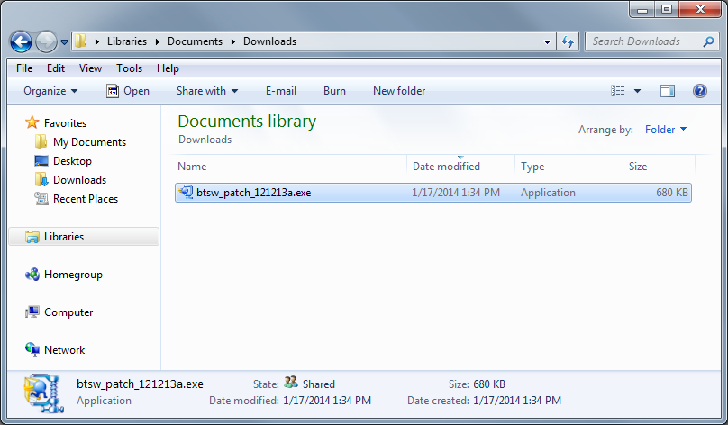Click the E-mail toolbar button

pyautogui.click(x=281, y=91)
